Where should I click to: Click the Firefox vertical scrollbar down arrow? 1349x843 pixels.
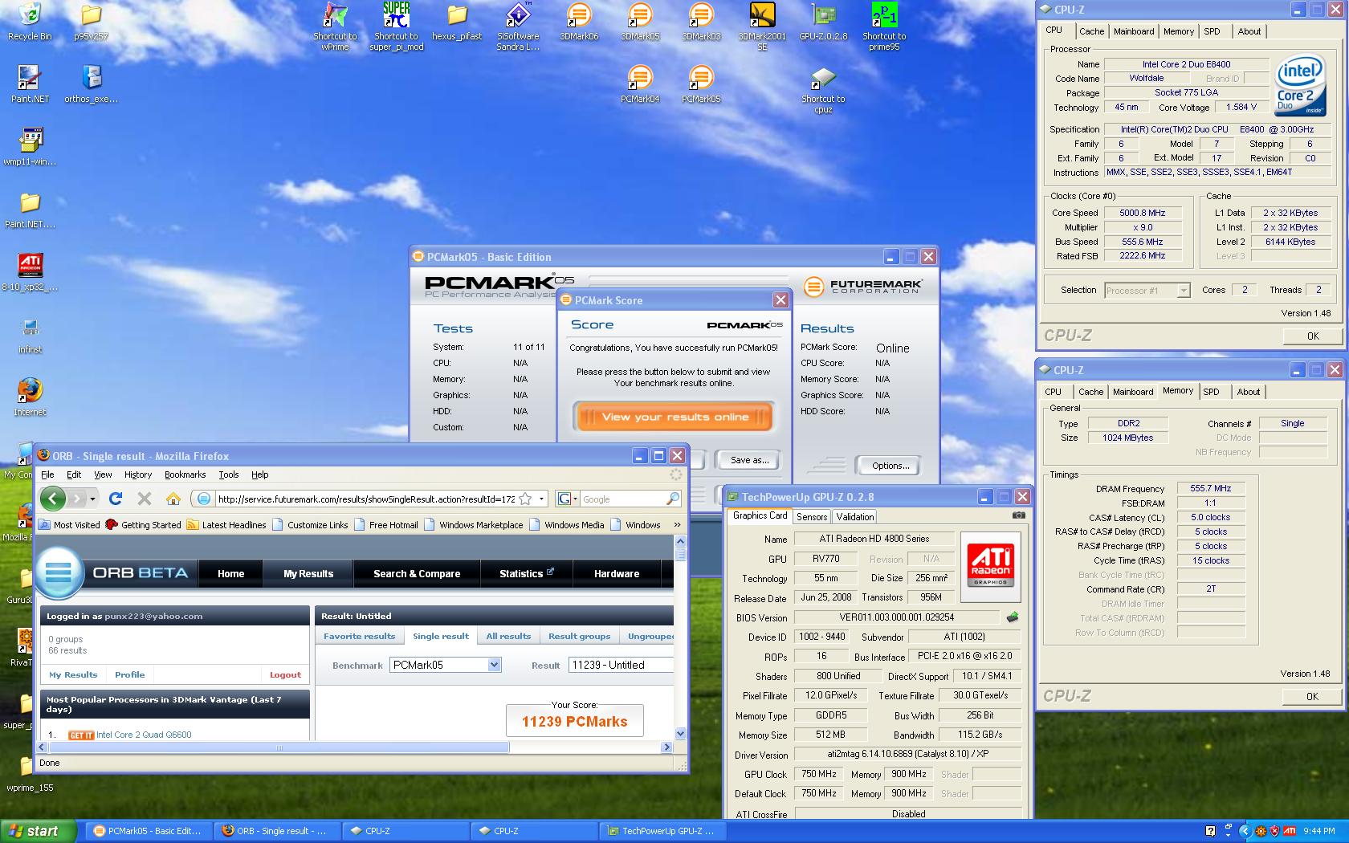click(681, 733)
